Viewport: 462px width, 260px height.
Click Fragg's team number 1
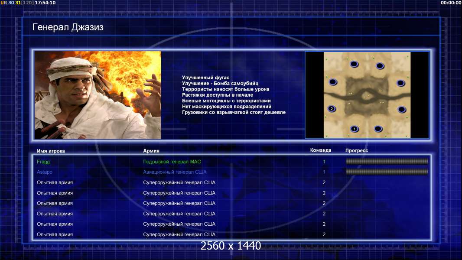pyautogui.click(x=324, y=162)
